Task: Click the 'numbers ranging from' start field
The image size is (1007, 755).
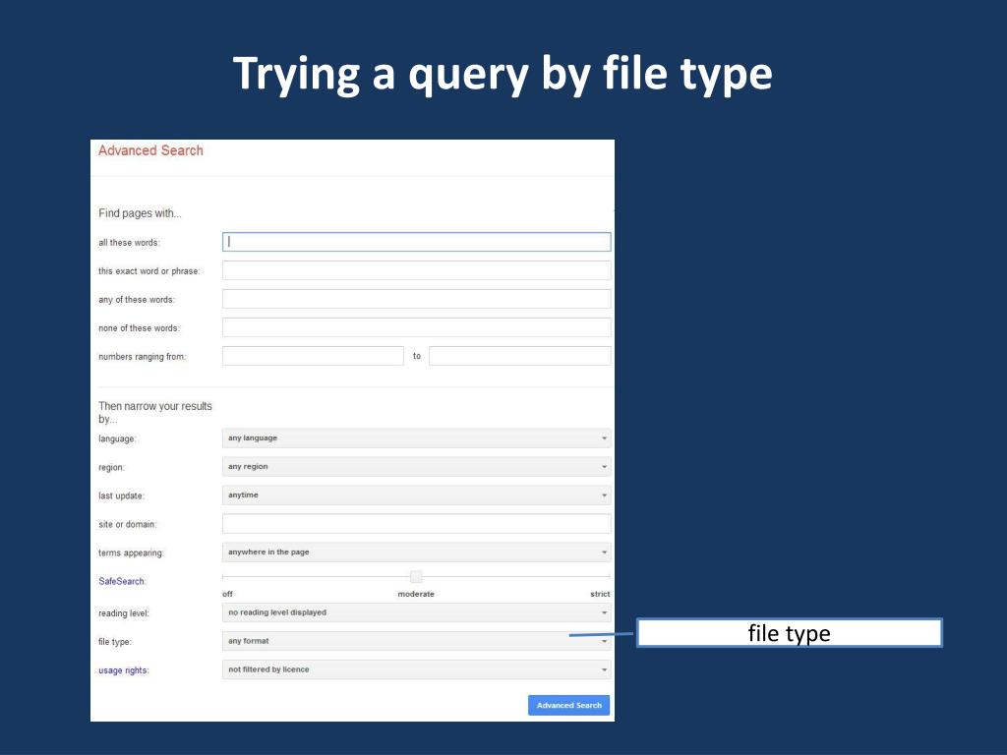Action: tap(313, 356)
